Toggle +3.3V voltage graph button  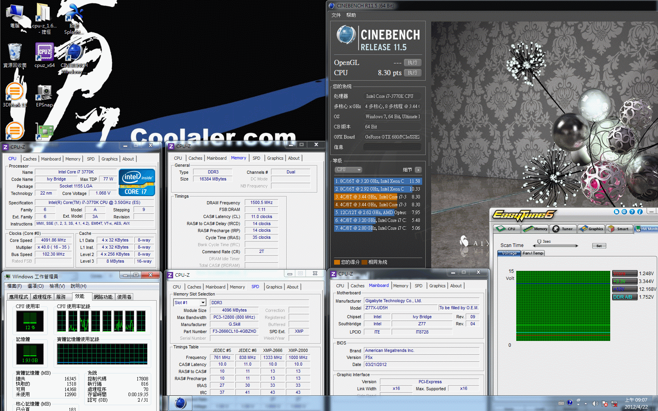coord(625,281)
